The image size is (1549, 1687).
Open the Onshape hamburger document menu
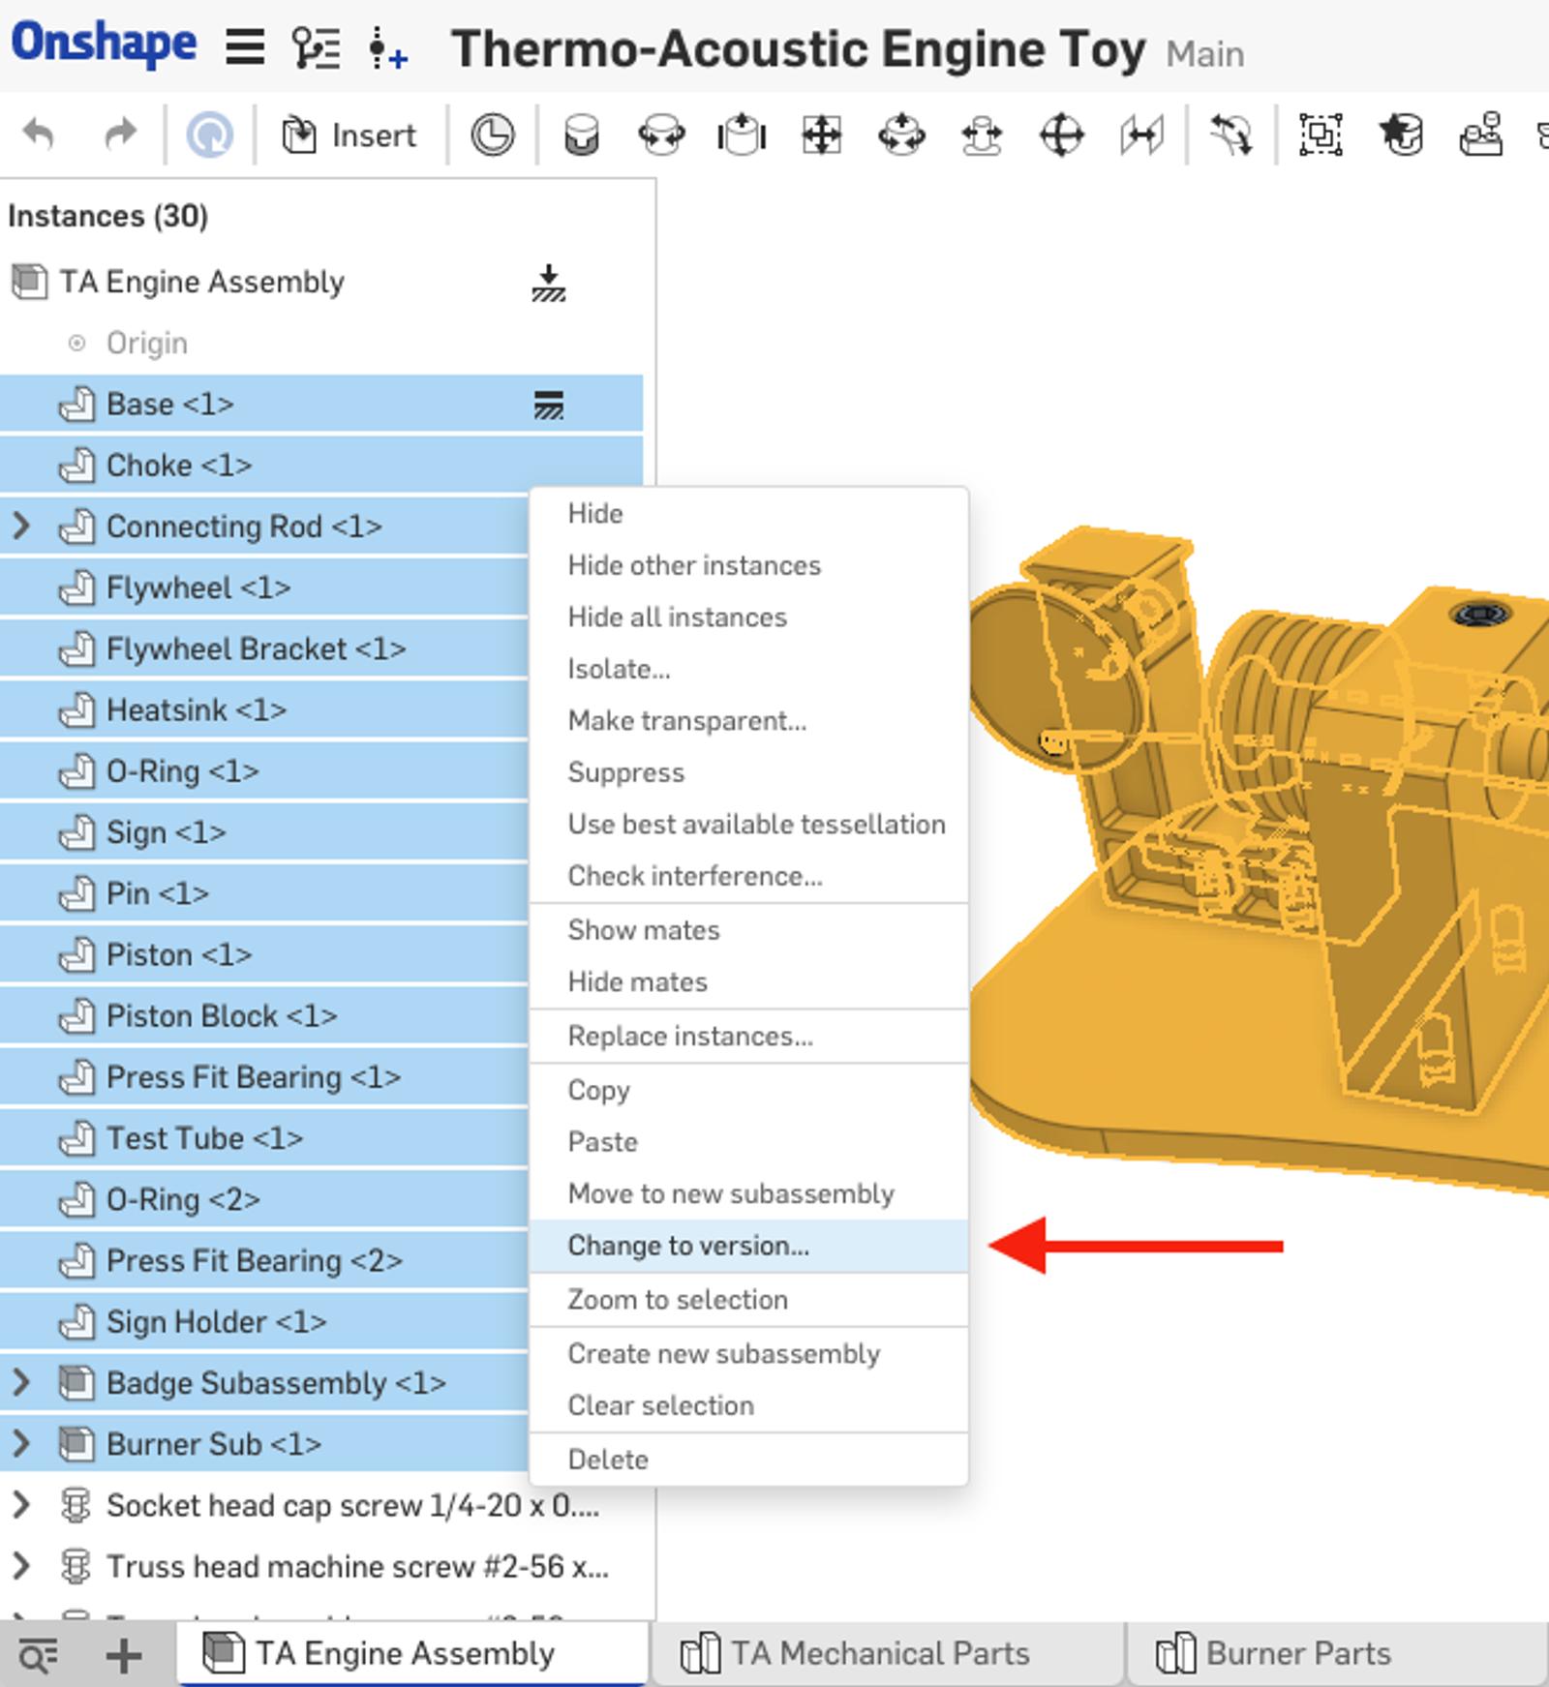(245, 46)
